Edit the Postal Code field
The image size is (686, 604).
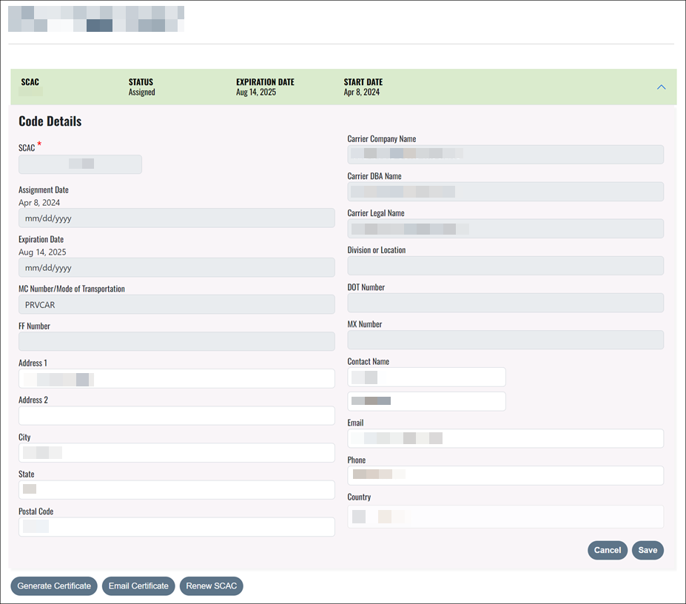(176, 527)
